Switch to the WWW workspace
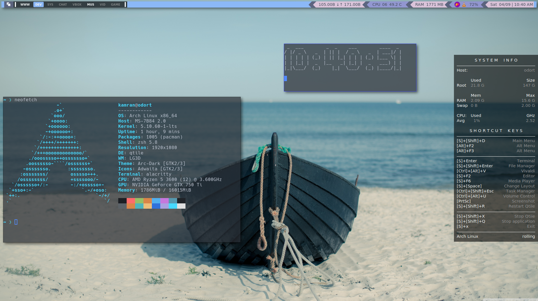 click(x=25, y=4)
